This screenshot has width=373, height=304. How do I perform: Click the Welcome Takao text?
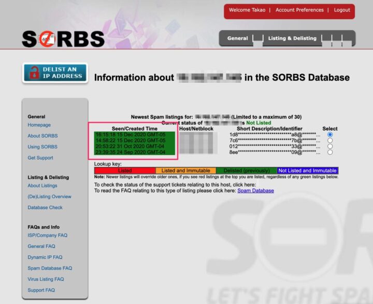tap(247, 10)
